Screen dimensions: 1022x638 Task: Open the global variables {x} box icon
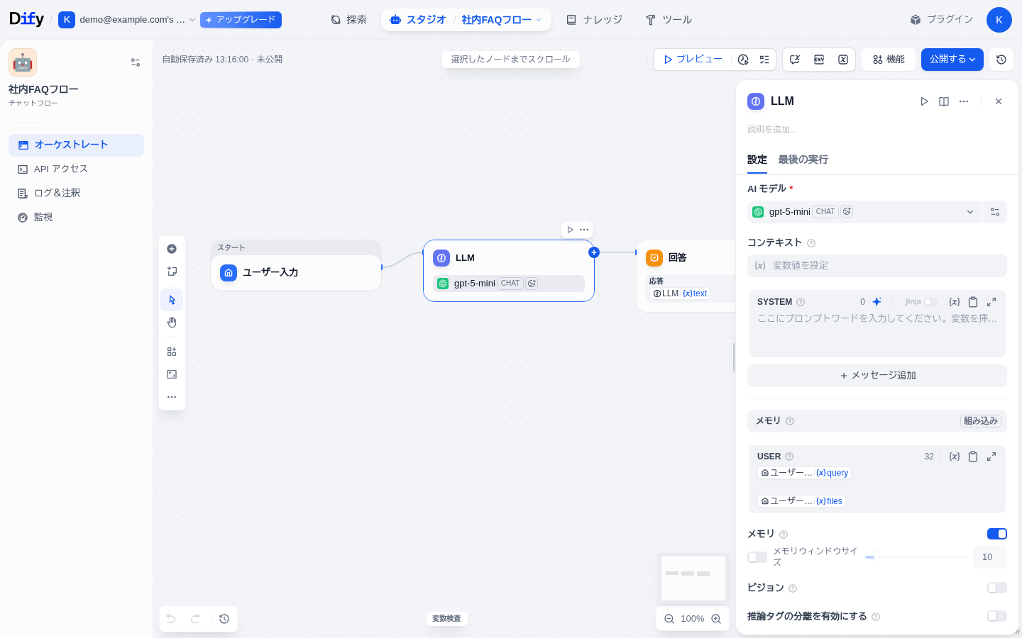843,60
